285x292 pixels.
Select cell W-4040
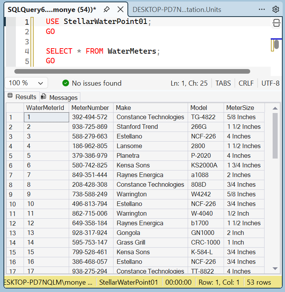tap(206, 214)
